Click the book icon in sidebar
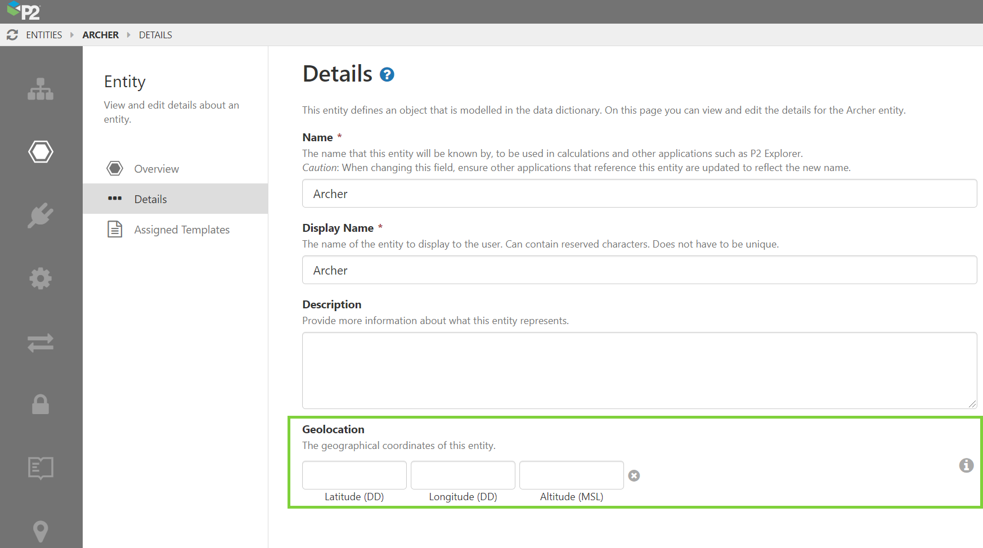 41,468
